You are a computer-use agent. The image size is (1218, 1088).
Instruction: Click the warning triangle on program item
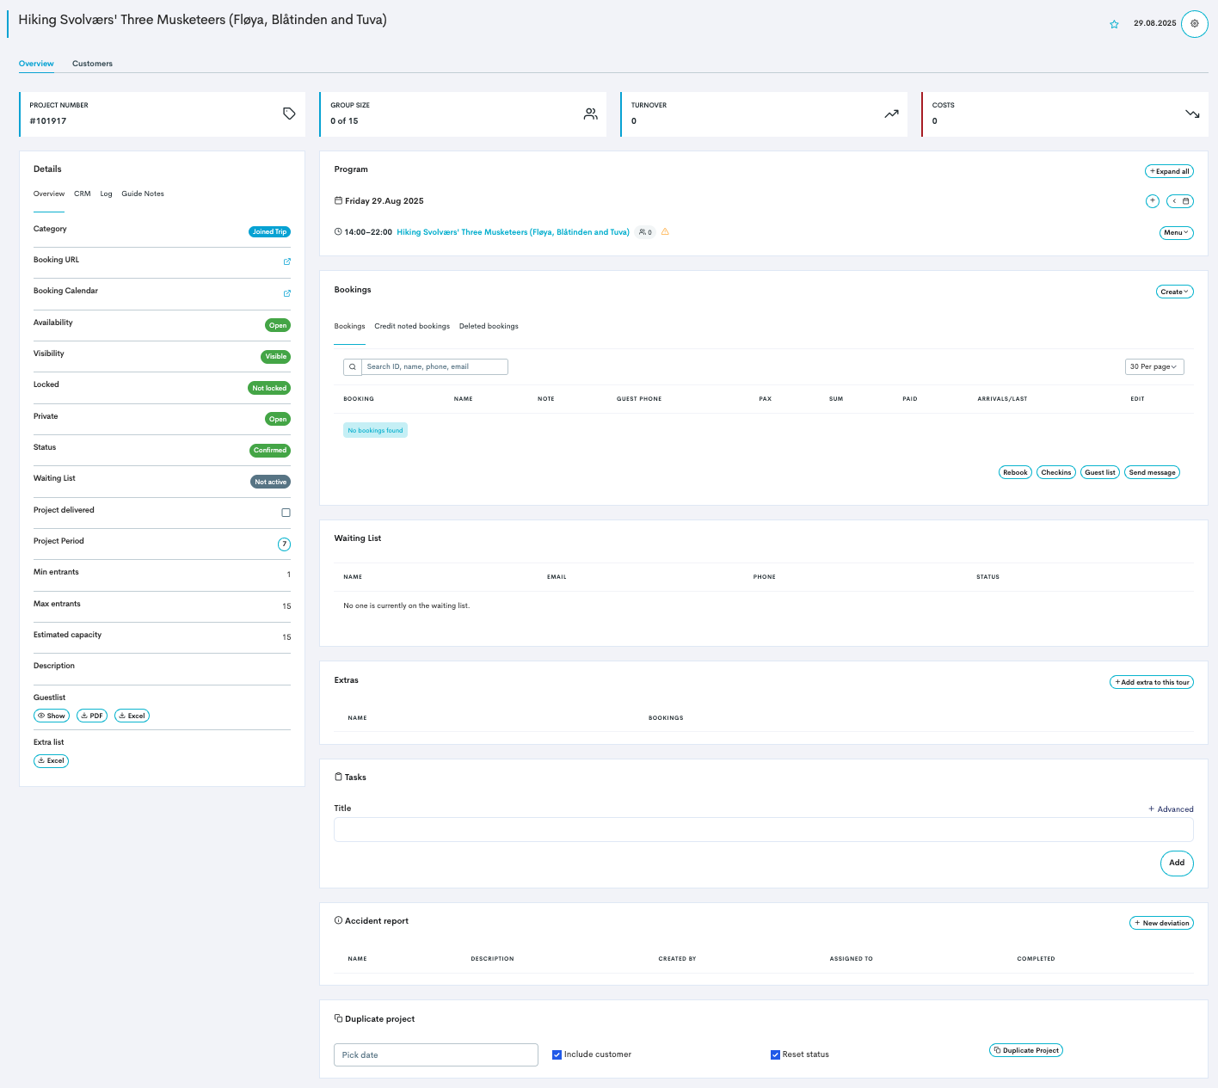pyautogui.click(x=665, y=232)
